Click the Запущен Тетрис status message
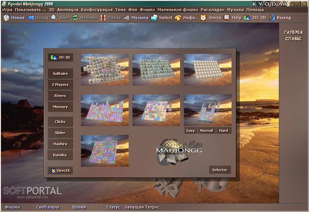The image size is (309, 212). pos(143,207)
